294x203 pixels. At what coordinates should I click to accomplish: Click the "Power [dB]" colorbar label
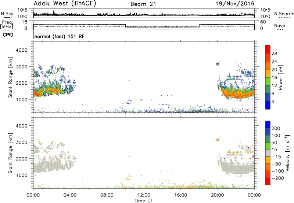pyautogui.click(x=280, y=77)
